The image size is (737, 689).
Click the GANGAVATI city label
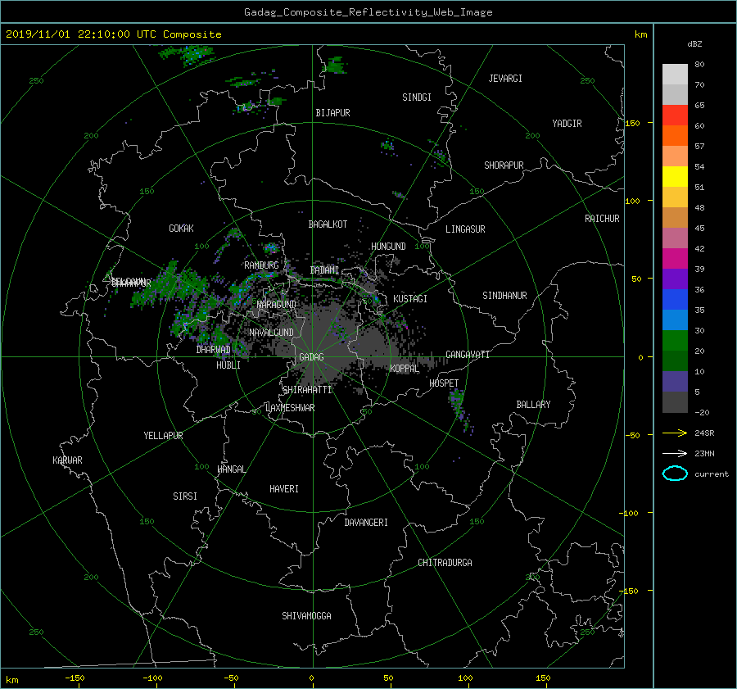point(468,355)
